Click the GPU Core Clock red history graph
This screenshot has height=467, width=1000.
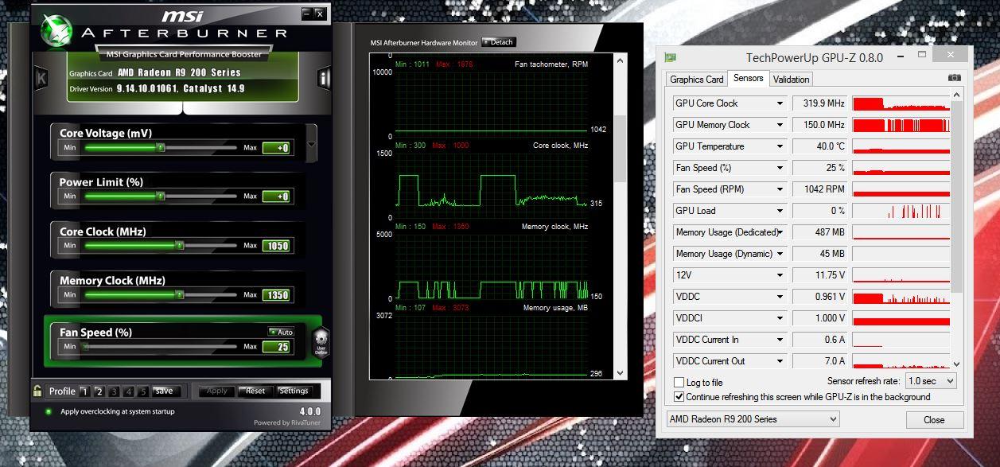tap(901, 103)
